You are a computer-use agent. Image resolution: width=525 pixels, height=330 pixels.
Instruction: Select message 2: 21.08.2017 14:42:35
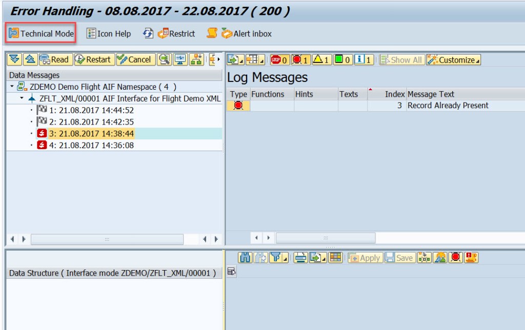coord(91,122)
